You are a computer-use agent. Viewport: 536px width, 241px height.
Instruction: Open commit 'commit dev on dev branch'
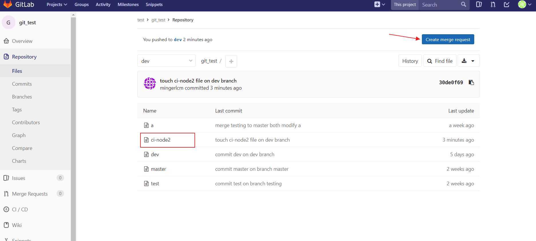click(x=245, y=154)
